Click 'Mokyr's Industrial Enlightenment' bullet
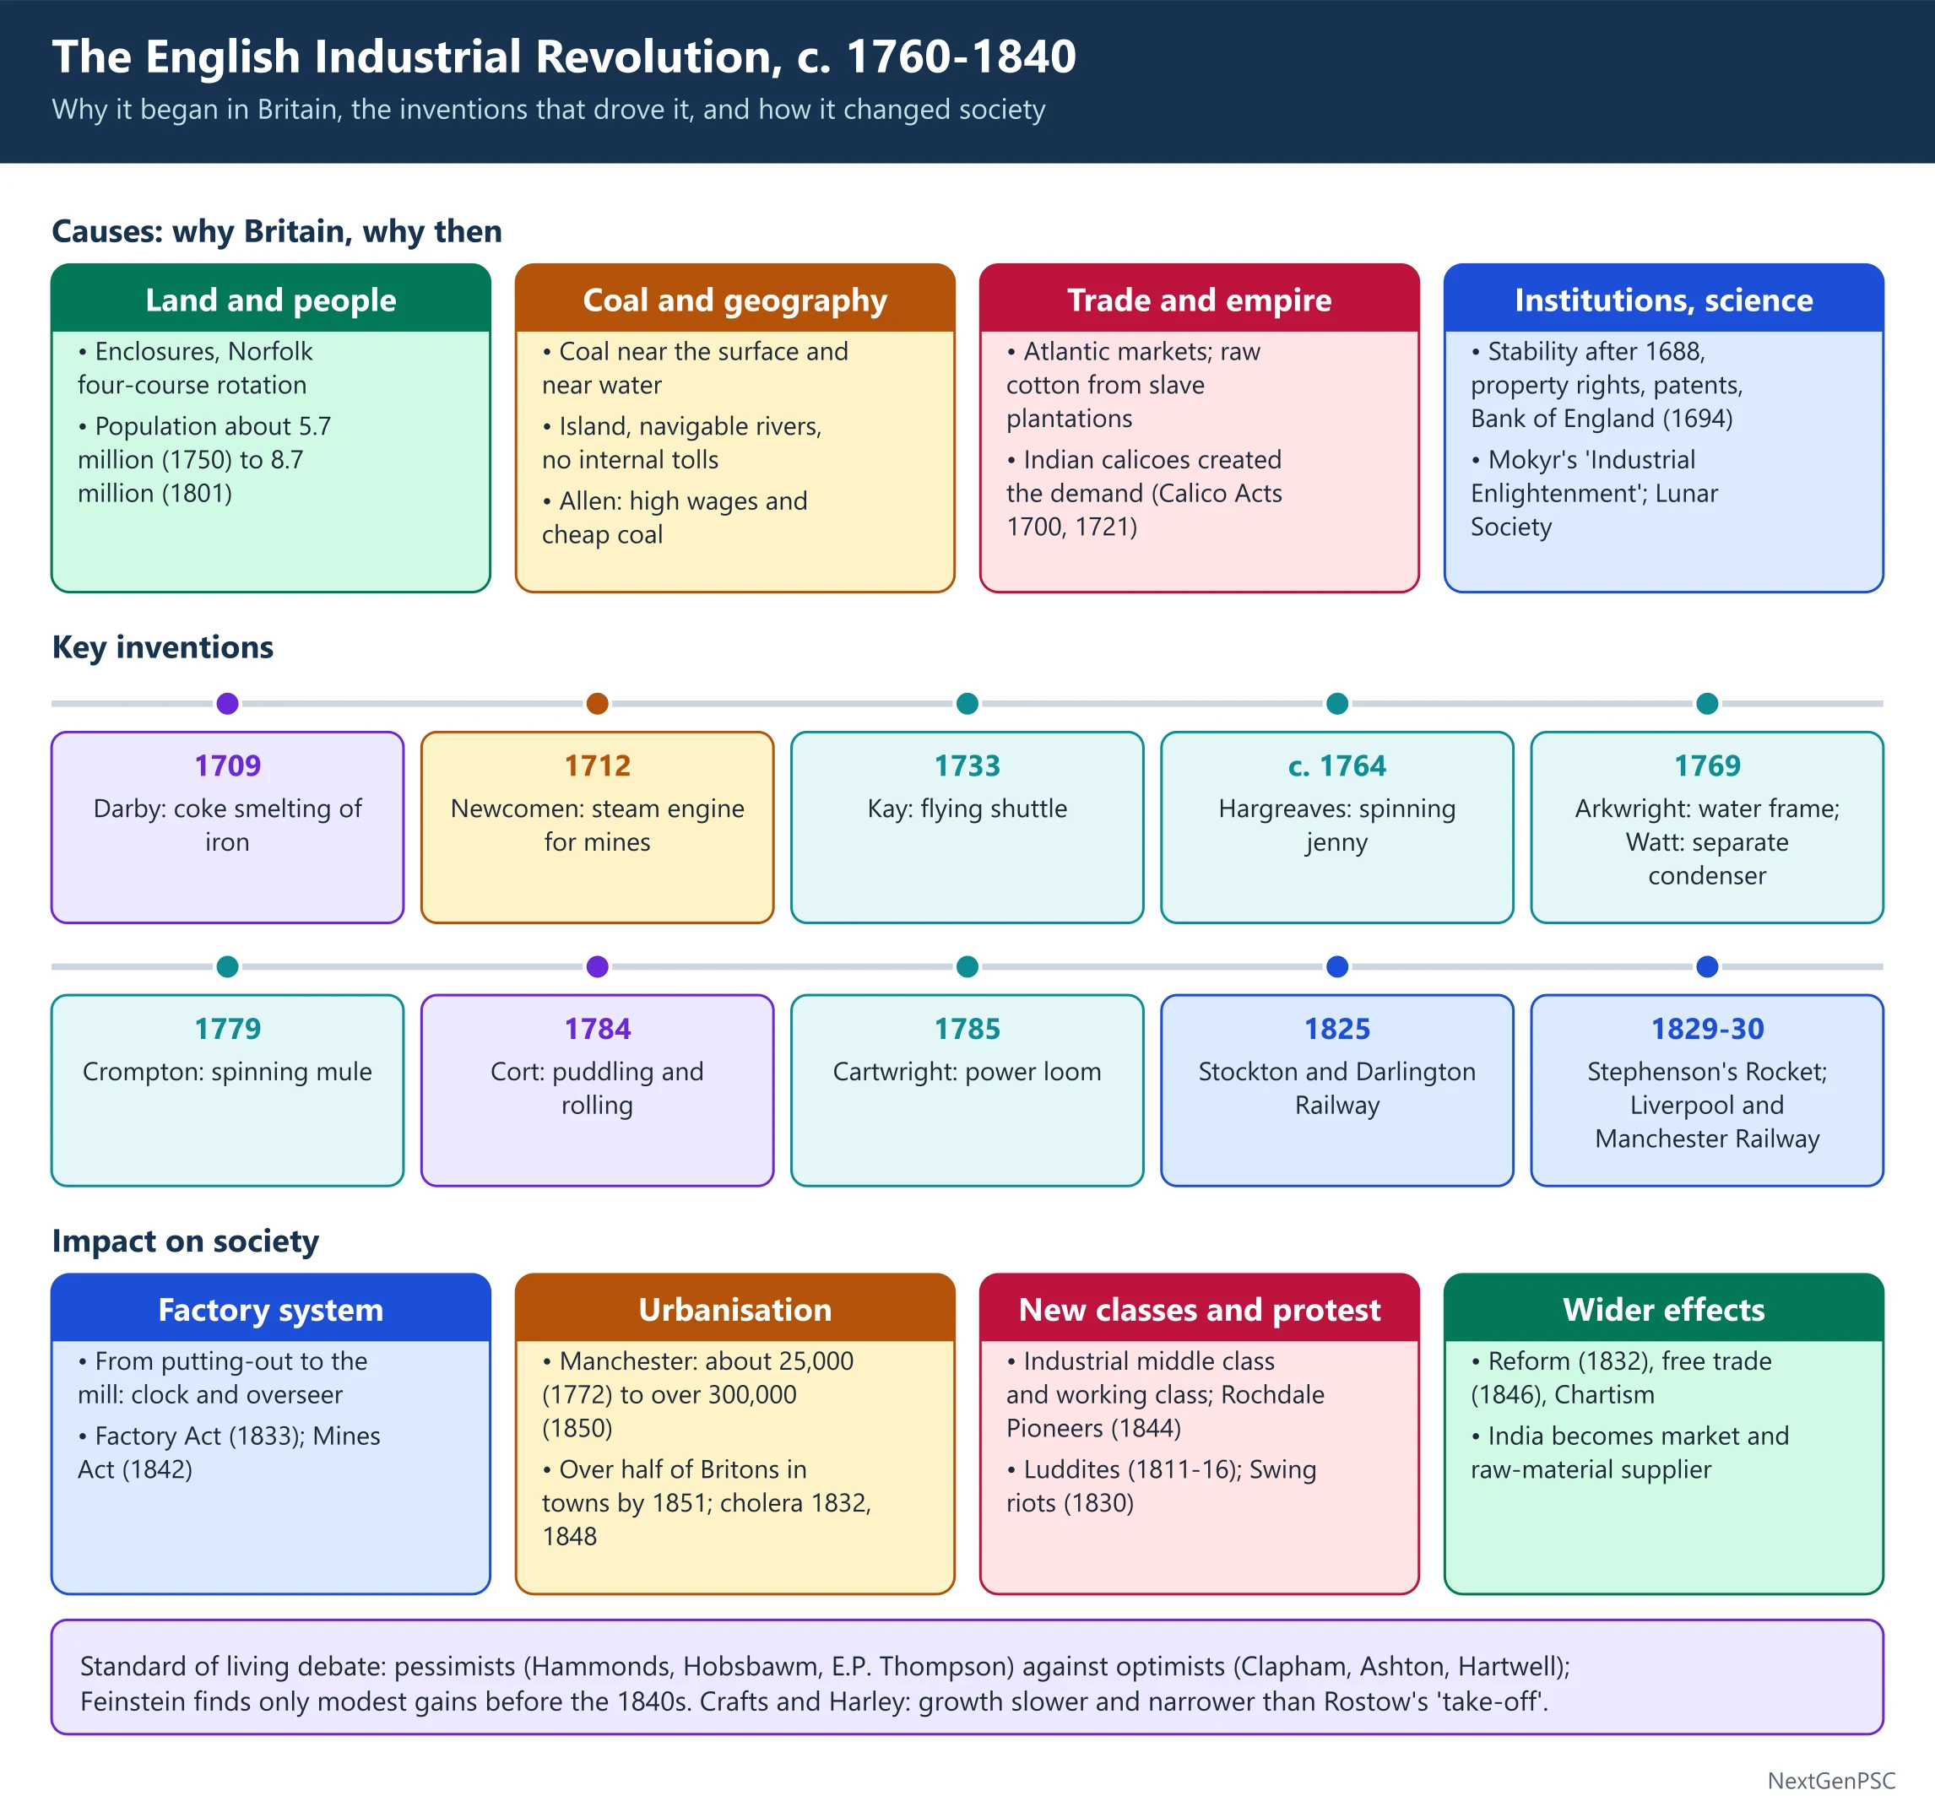Viewport: 1935px width, 1812px height. coord(1594,494)
